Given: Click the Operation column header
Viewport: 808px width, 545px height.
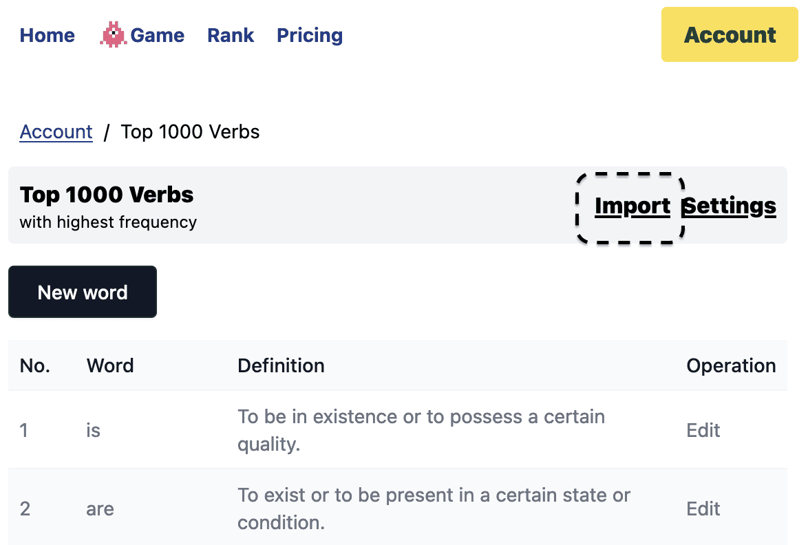Looking at the screenshot, I should (731, 365).
